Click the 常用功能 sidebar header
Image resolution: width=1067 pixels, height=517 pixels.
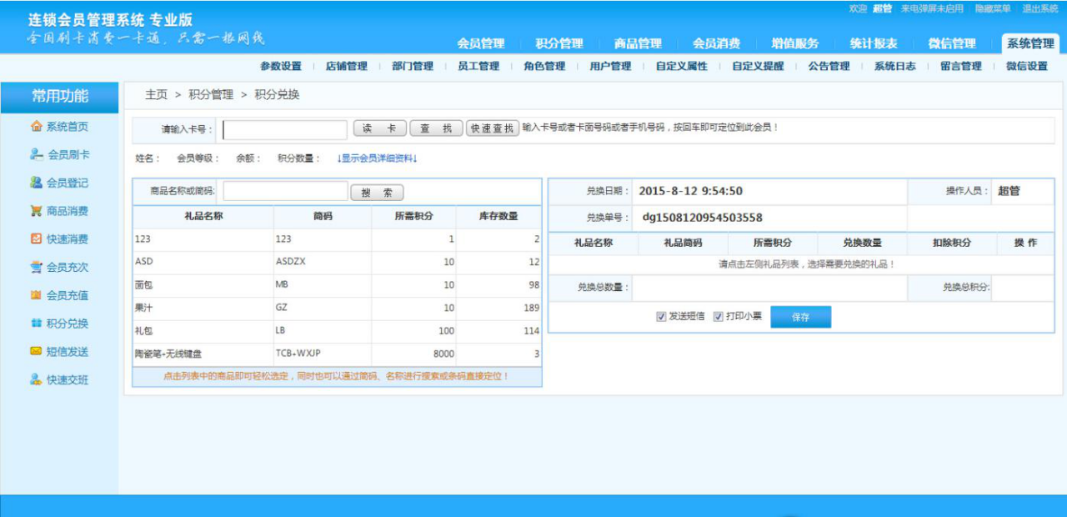[x=59, y=97]
